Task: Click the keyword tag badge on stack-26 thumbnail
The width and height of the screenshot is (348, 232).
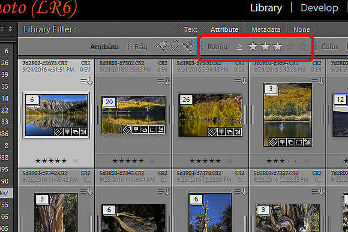Action: pos(212,132)
